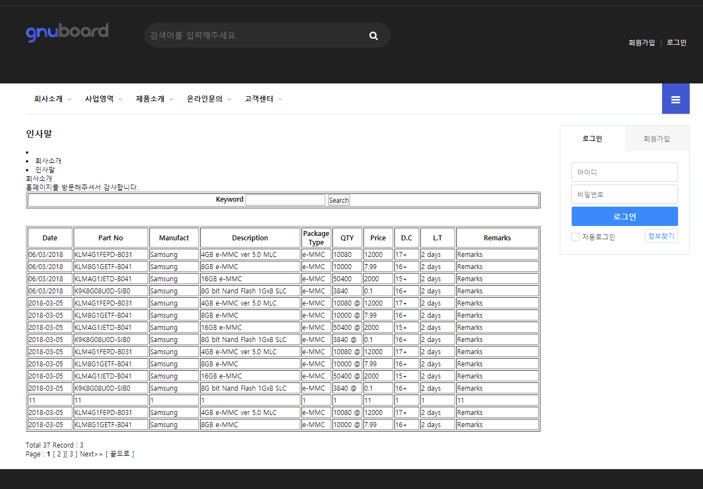Expand the 사업영역 dropdown menu
The height and width of the screenshot is (489, 703).
pos(103,99)
